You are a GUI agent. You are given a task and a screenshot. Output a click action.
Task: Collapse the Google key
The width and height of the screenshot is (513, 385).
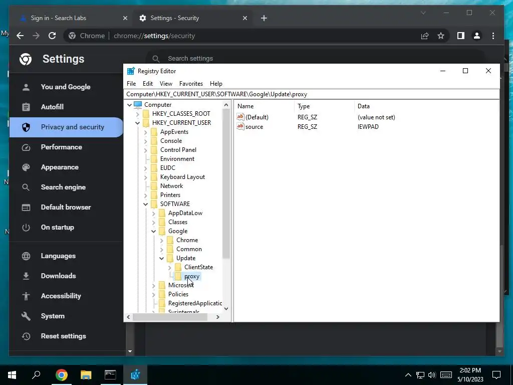[154, 232]
